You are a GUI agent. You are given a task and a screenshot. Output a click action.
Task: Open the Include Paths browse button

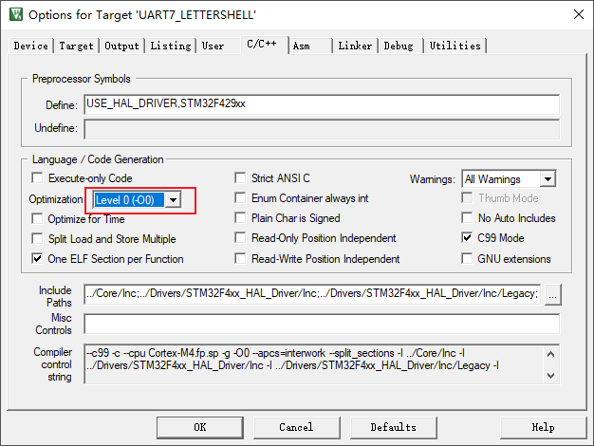coord(552,295)
